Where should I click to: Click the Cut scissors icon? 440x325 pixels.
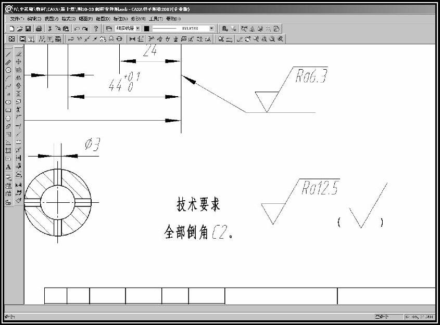pos(50,29)
